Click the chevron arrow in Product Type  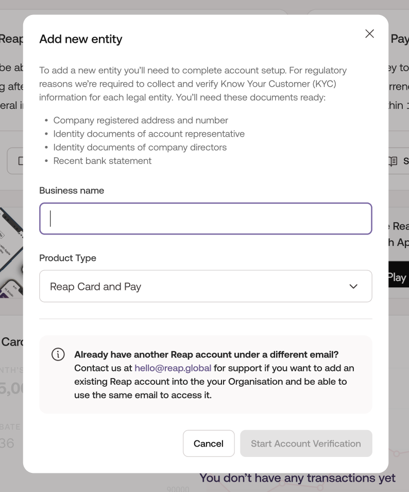353,287
